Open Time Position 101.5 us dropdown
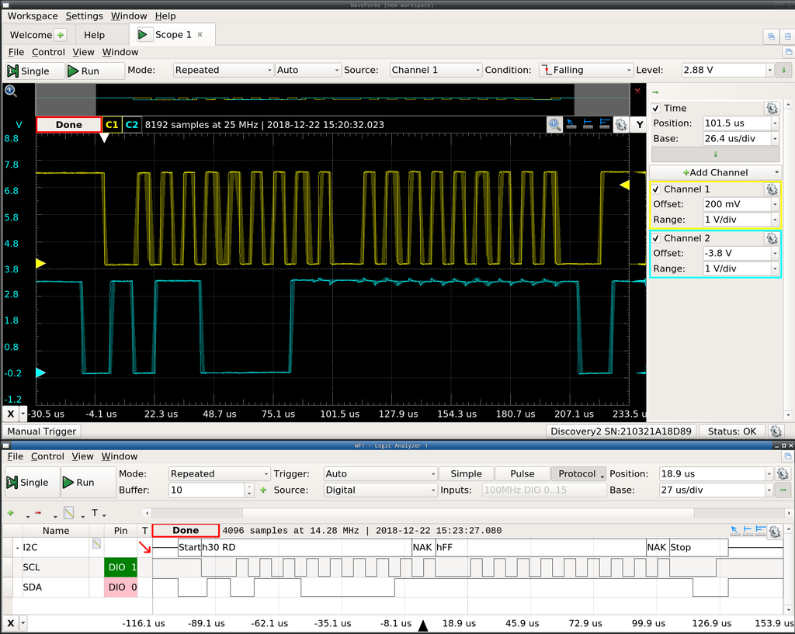Screen dimensions: 795x634 [x=775, y=123]
